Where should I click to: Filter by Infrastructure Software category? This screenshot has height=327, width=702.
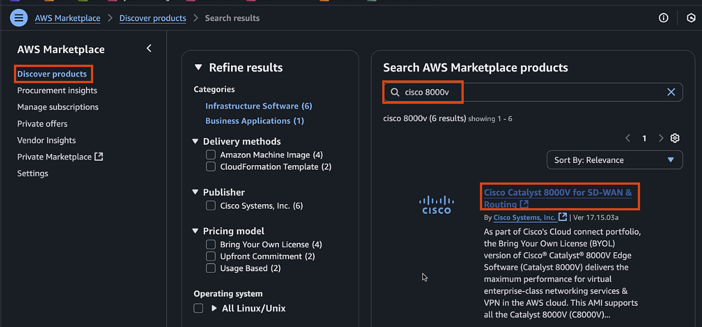(x=258, y=106)
